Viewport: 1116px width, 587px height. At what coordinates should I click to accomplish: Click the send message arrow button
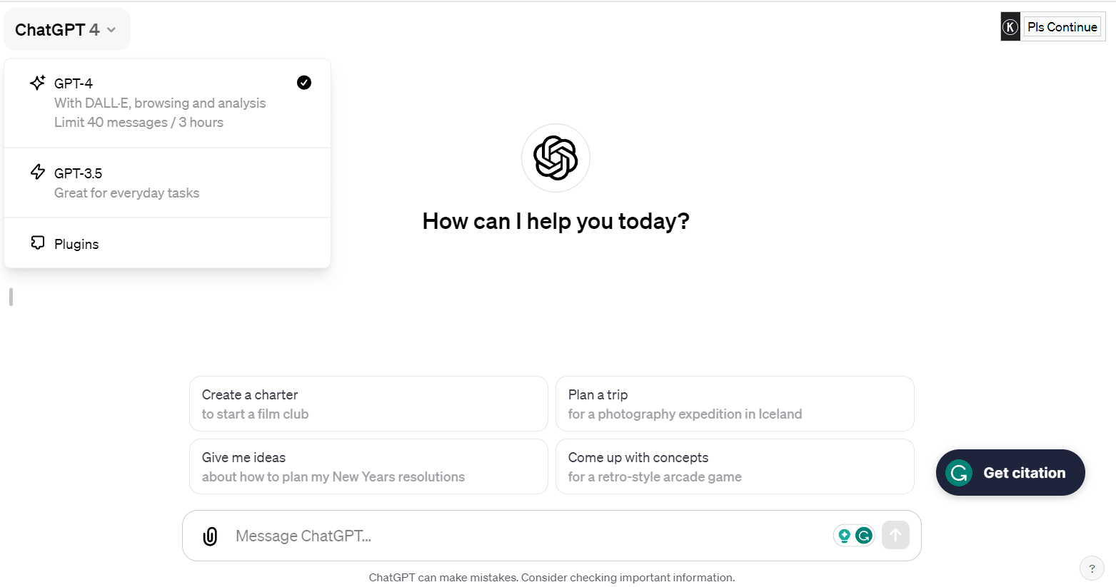pos(895,535)
